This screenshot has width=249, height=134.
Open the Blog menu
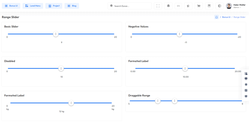tap(72, 6)
